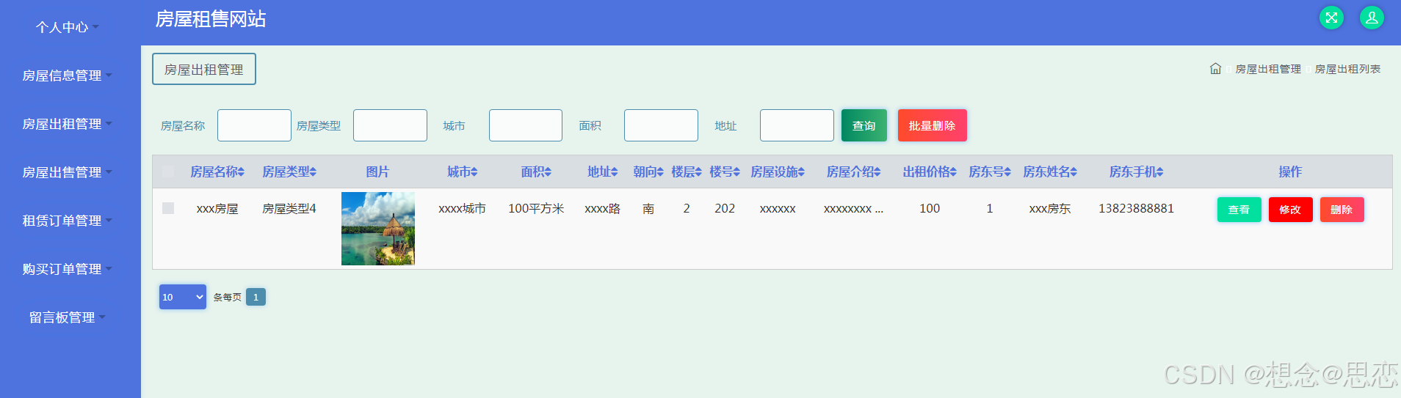
Task: Expand the 房屋信息管理 sidebar menu
Action: pos(67,75)
